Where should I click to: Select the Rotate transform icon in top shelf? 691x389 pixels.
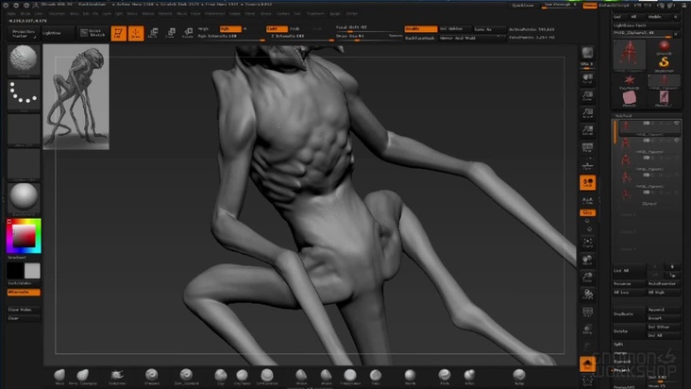(x=188, y=33)
